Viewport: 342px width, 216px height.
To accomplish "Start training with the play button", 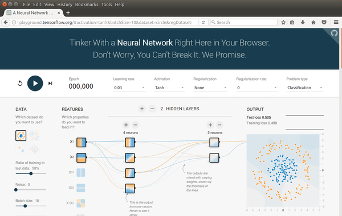I will (35, 84).
